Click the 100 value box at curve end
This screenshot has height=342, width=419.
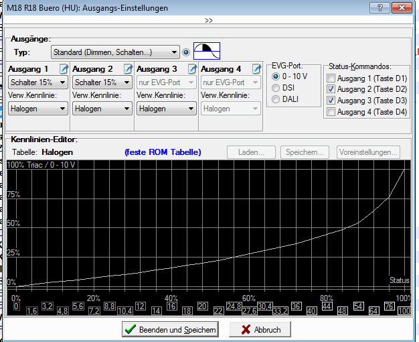tap(404, 311)
